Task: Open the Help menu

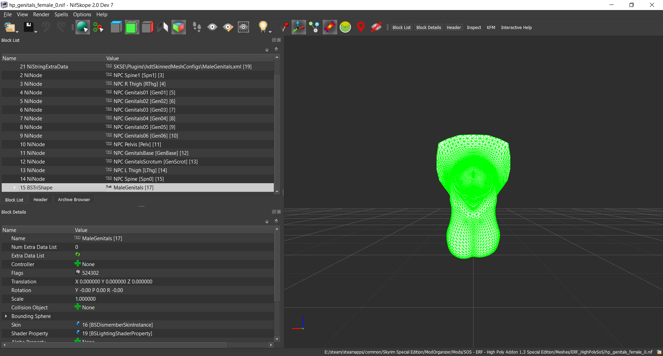Action: point(102,15)
